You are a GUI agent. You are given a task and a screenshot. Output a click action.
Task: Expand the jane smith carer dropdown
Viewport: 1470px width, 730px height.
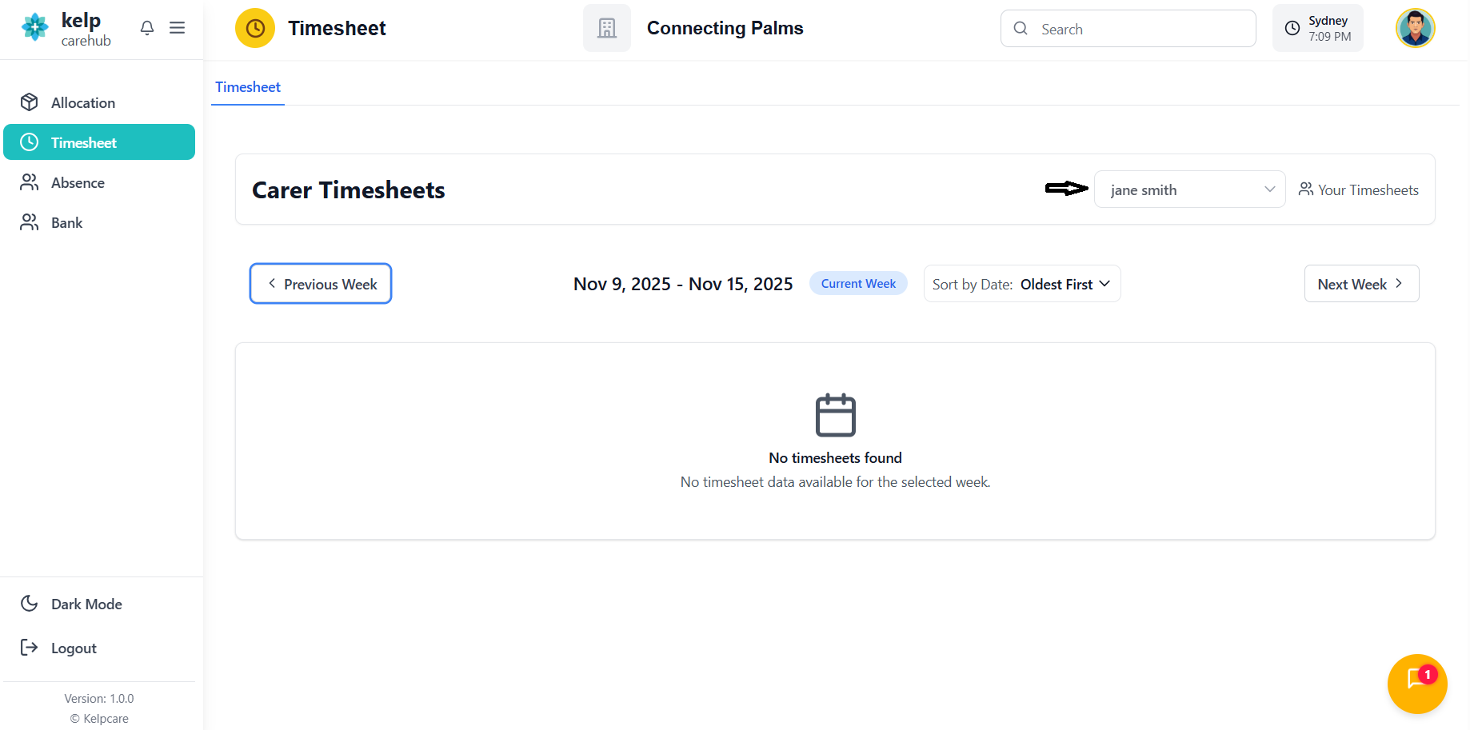click(x=1189, y=189)
